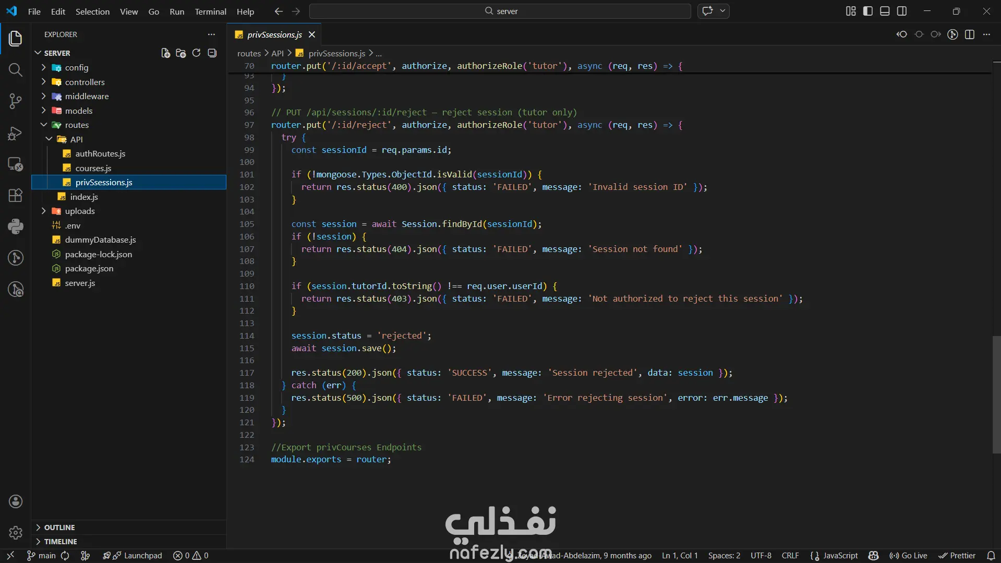
Task: Refresh the SERVER explorer tree
Action: point(196,53)
